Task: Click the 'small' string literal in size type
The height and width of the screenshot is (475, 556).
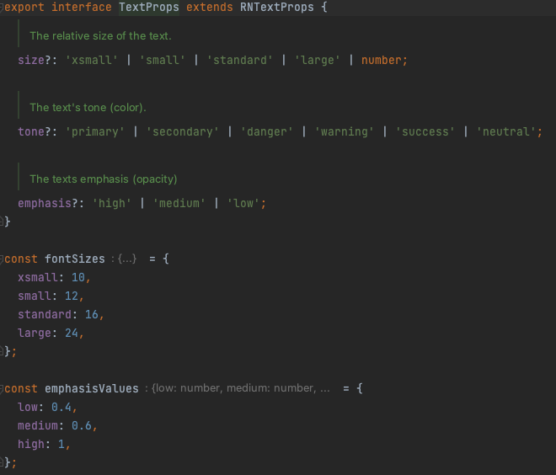Action: point(163,60)
